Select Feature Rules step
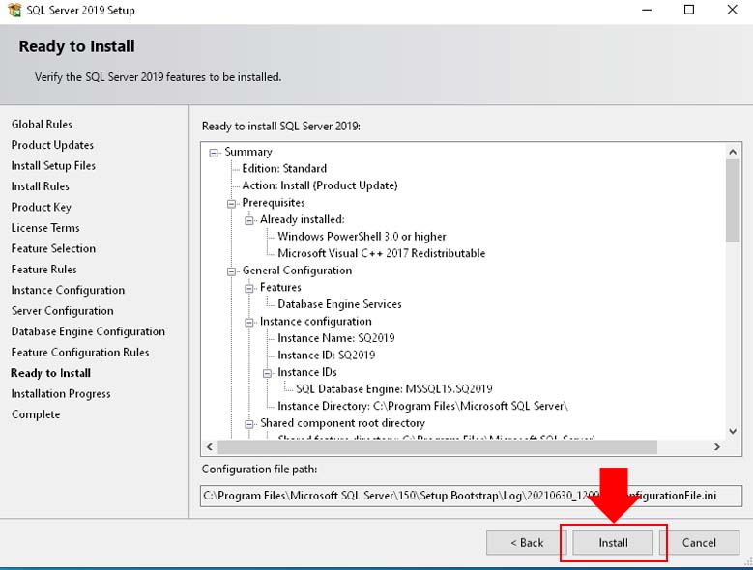The height and width of the screenshot is (570, 753). click(x=44, y=270)
